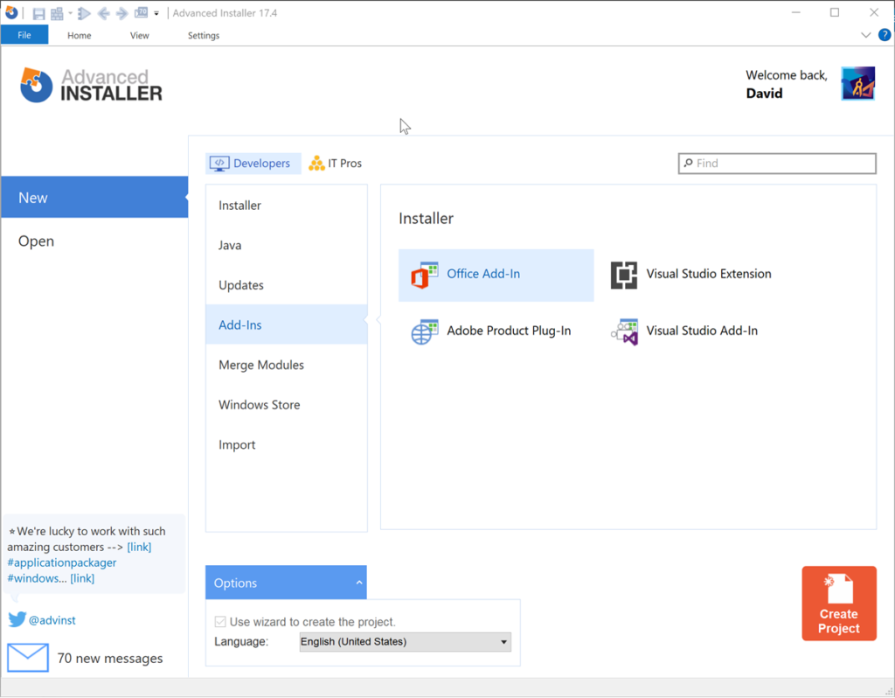
Task: Click the Office Add-In icon
Action: [x=424, y=275]
